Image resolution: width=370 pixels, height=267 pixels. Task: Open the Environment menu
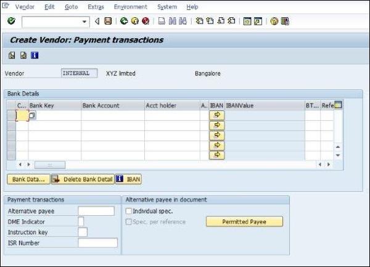click(x=130, y=7)
